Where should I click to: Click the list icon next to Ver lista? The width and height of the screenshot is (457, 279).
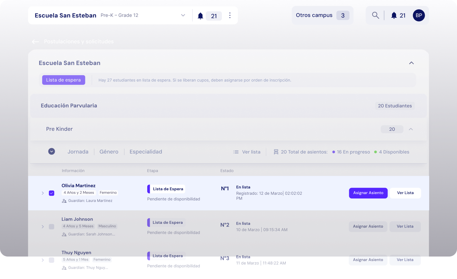(x=236, y=152)
